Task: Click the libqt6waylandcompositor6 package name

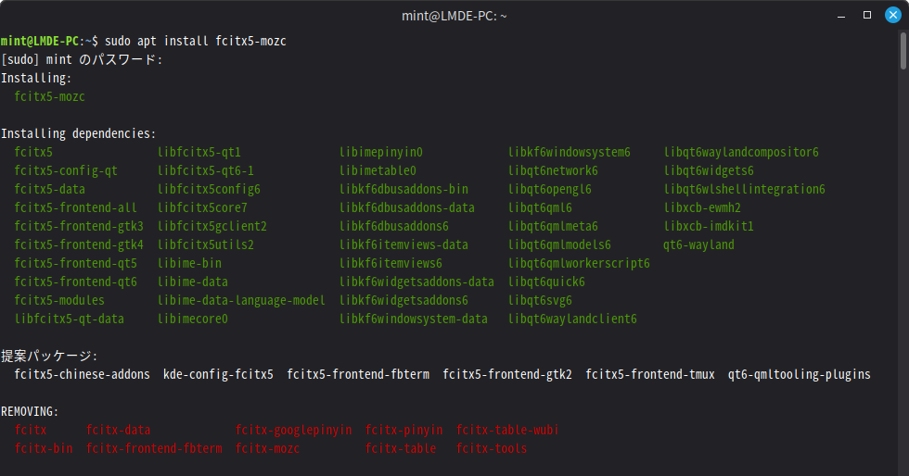Action: (x=741, y=152)
